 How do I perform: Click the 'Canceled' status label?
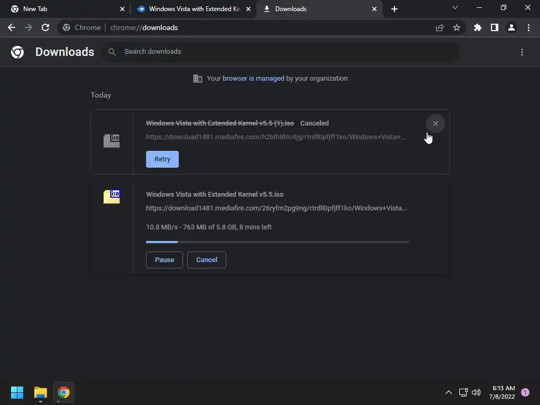click(x=314, y=123)
